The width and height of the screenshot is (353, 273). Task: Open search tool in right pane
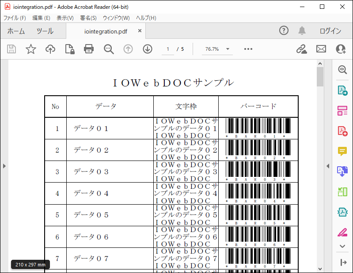pos(342,70)
